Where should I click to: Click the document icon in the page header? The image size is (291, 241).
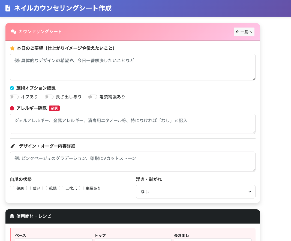point(8,8)
